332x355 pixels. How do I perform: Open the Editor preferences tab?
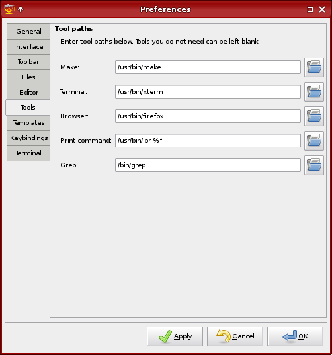(x=28, y=92)
